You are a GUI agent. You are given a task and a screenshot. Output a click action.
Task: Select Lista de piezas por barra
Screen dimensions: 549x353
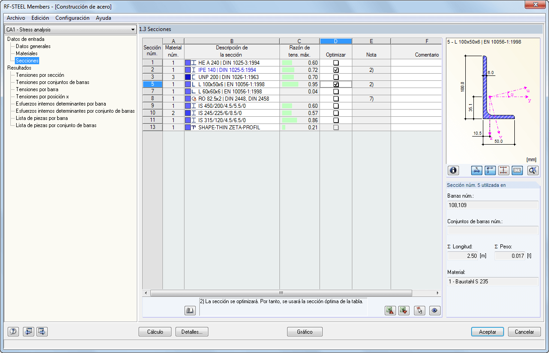pyautogui.click(x=42, y=118)
